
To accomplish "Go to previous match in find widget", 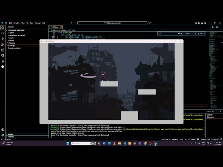I will tap(195, 34).
